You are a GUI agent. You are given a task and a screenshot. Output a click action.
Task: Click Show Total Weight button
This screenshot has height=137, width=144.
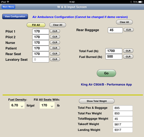97,101
